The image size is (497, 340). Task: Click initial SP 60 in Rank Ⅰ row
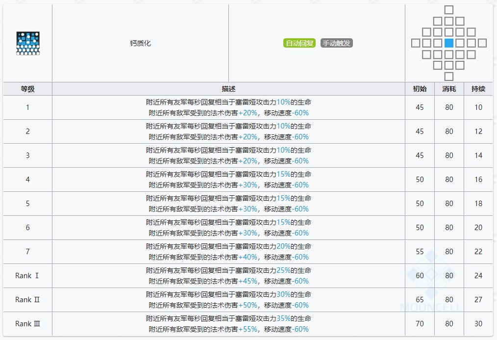click(420, 276)
